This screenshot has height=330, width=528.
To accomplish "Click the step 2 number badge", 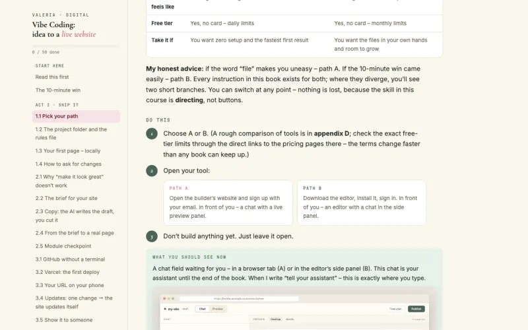I will pyautogui.click(x=152, y=171).
